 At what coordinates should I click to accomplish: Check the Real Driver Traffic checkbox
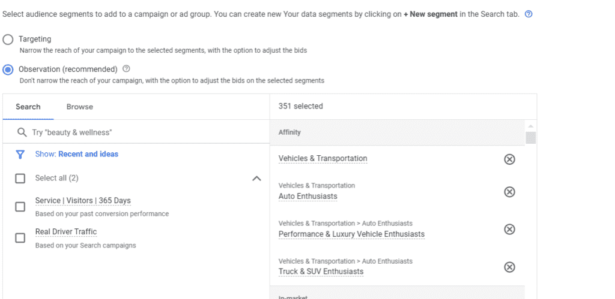[20, 238]
